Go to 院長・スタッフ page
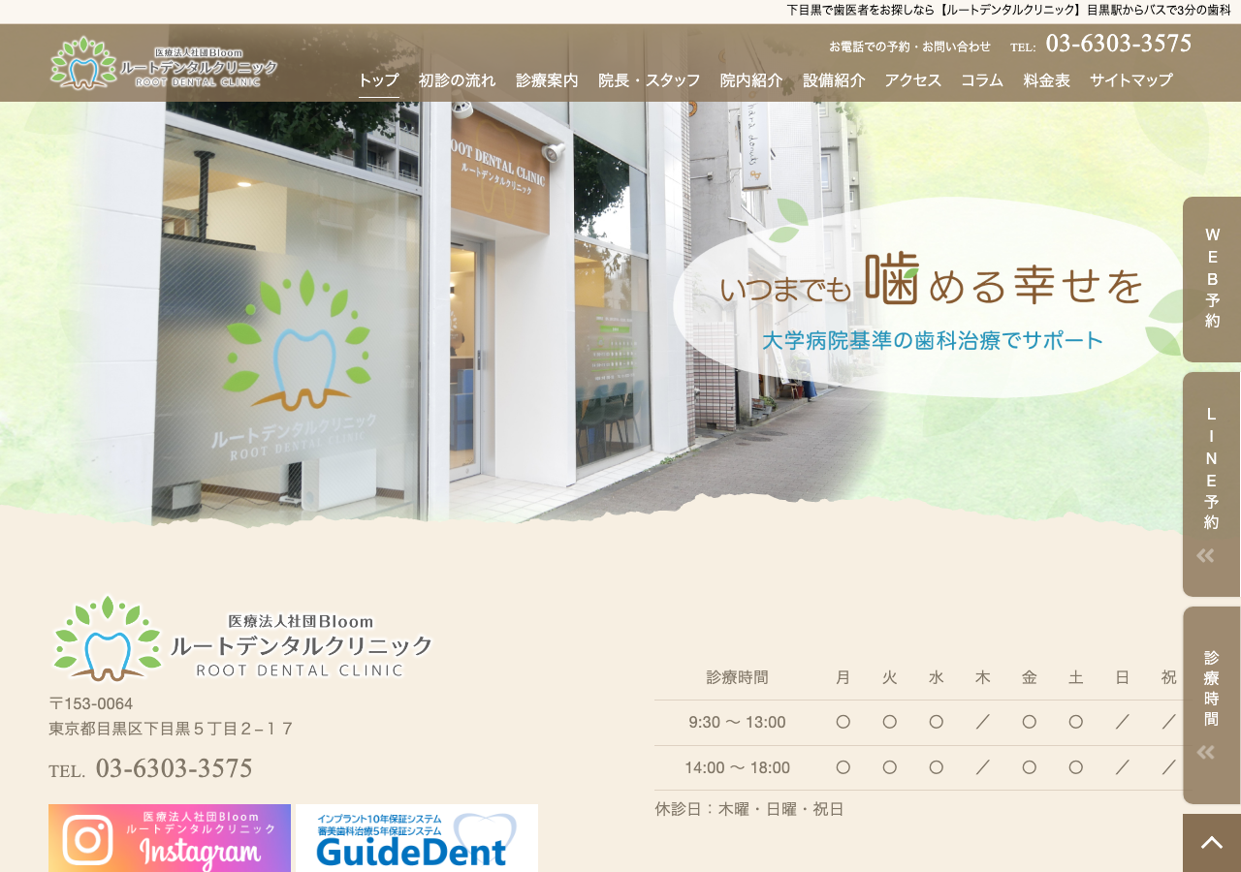 [649, 80]
